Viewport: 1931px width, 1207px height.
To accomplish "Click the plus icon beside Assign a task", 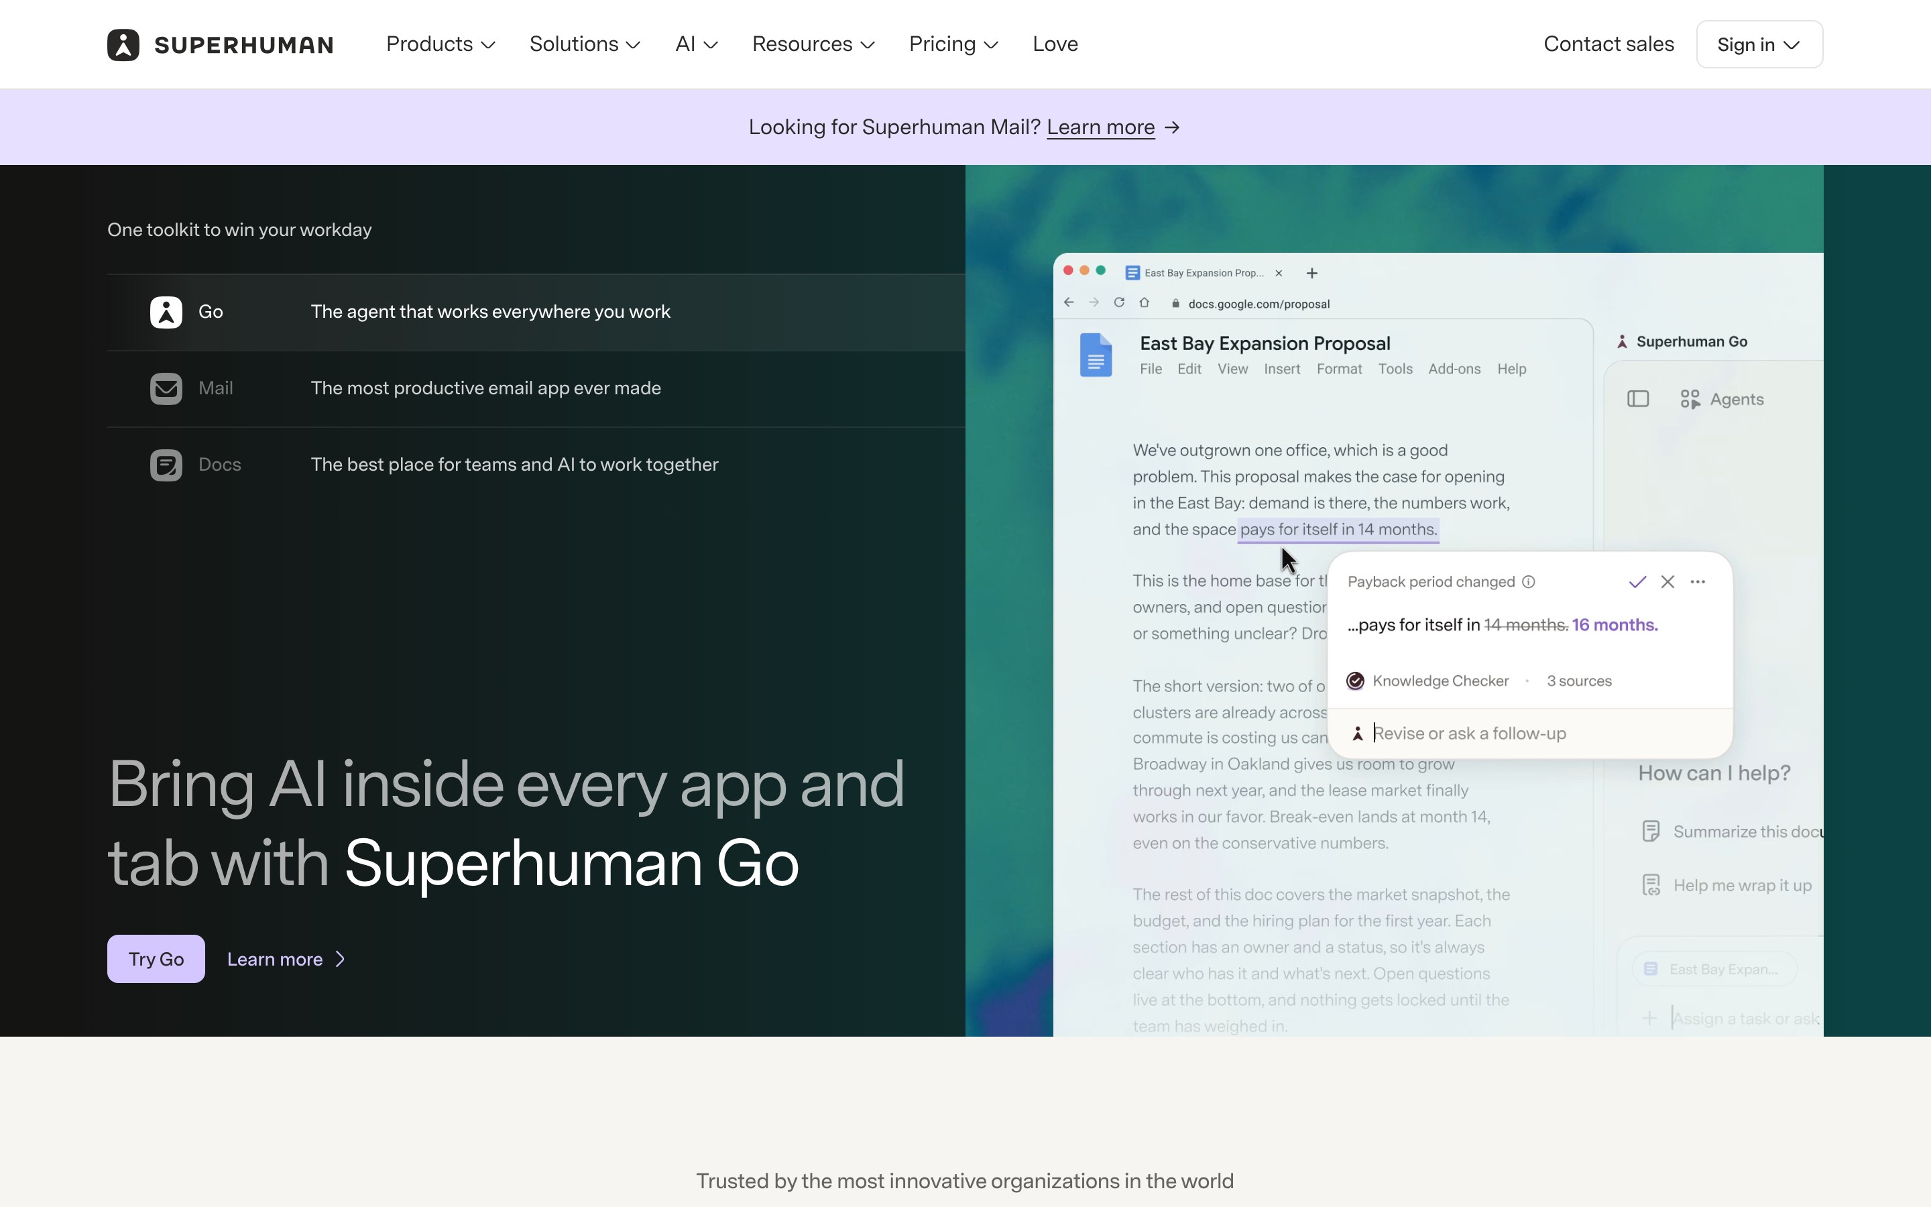I will 1649,1018.
